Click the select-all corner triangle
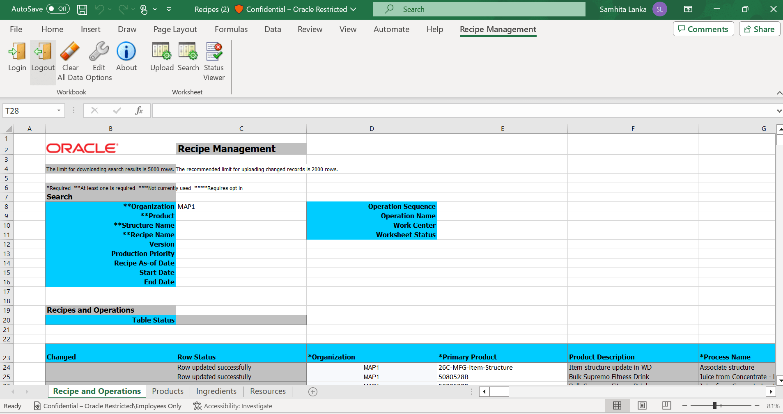The height and width of the screenshot is (414, 783). point(8,129)
